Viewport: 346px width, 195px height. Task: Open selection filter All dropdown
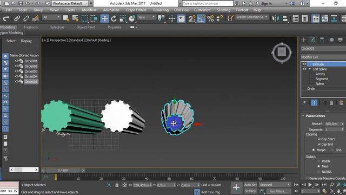tap(51, 17)
